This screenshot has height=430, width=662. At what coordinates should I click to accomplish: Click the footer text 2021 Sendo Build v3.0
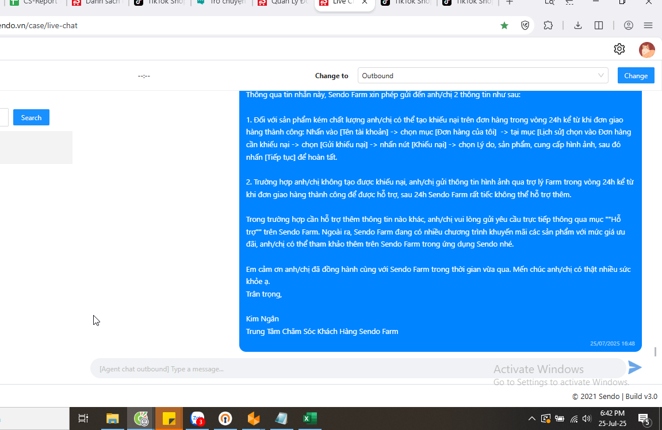(615, 396)
